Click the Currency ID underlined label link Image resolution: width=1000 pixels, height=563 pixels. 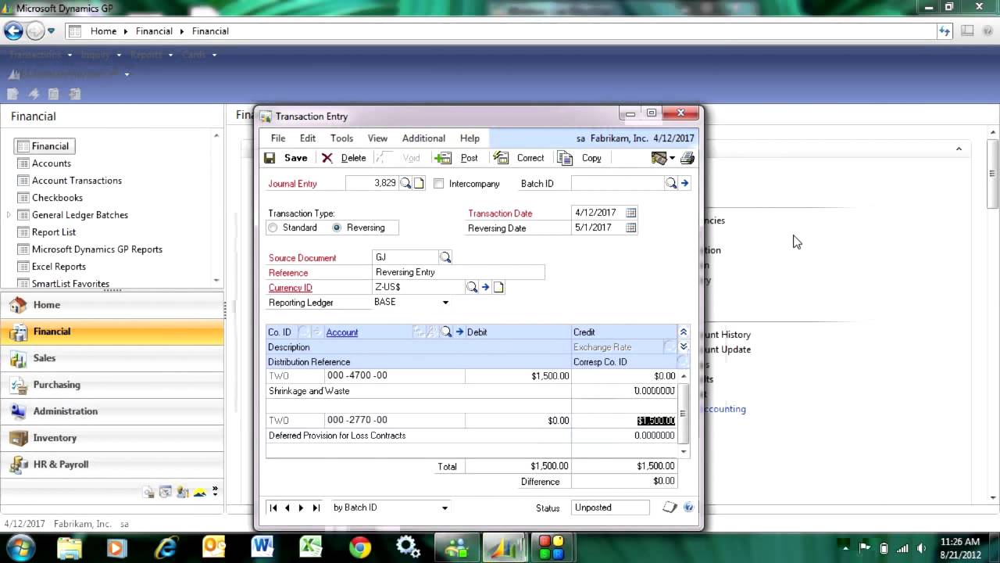291,288
